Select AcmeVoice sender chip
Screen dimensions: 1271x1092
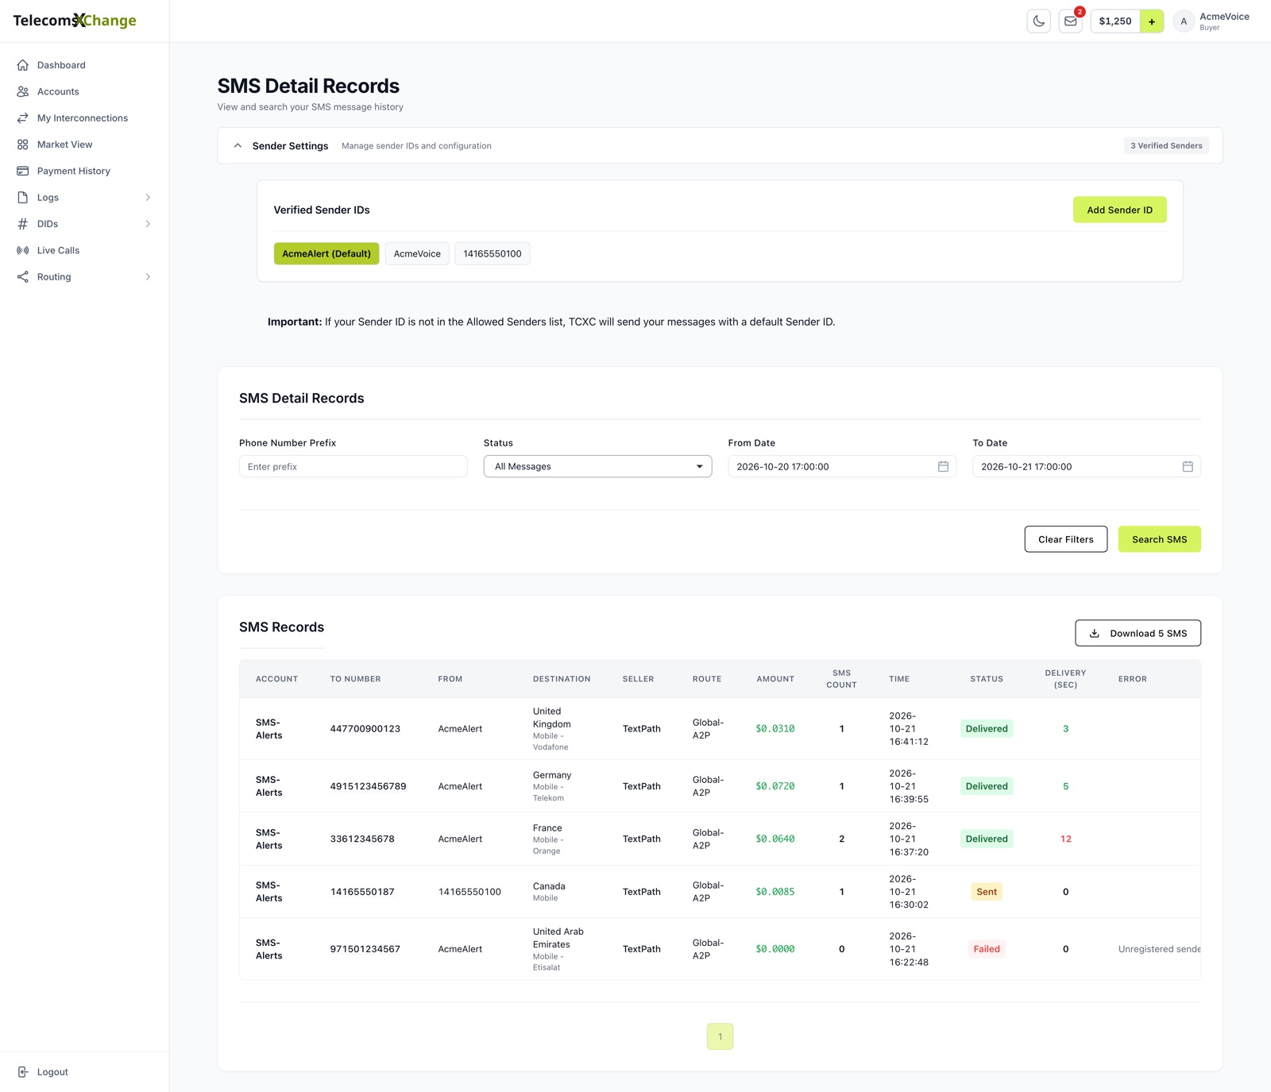pyautogui.click(x=417, y=253)
